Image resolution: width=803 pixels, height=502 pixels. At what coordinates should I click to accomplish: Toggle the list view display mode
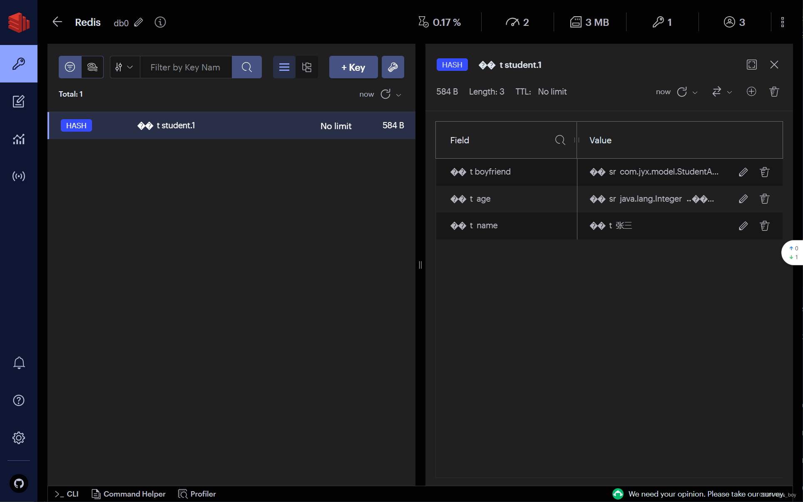[x=284, y=67]
